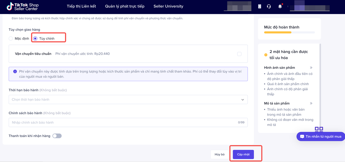Open the notifications bell
The height and width of the screenshot is (162, 345).
(280, 6)
